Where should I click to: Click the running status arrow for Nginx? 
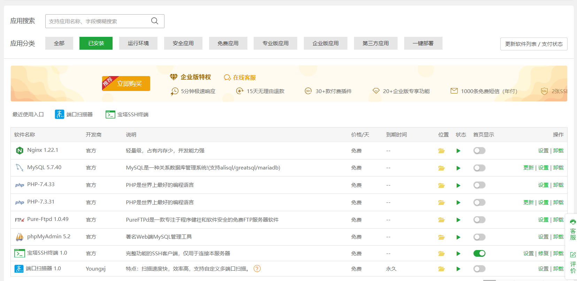tap(459, 151)
